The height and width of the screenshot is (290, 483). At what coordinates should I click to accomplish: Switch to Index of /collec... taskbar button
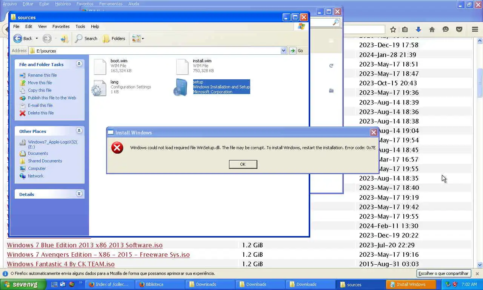tap(110, 284)
